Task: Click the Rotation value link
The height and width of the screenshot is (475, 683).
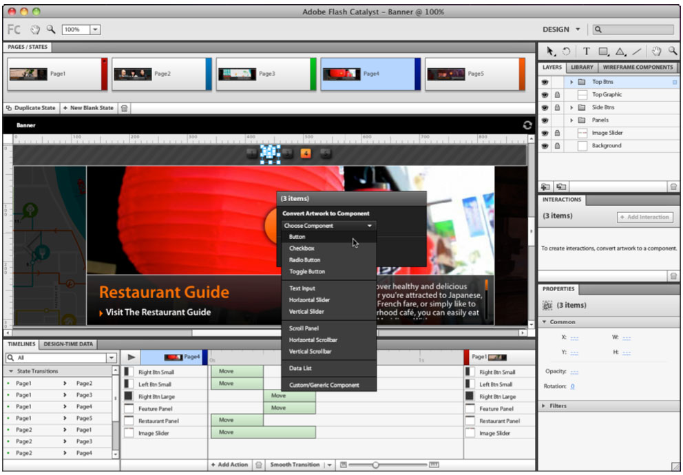Action: tap(572, 386)
